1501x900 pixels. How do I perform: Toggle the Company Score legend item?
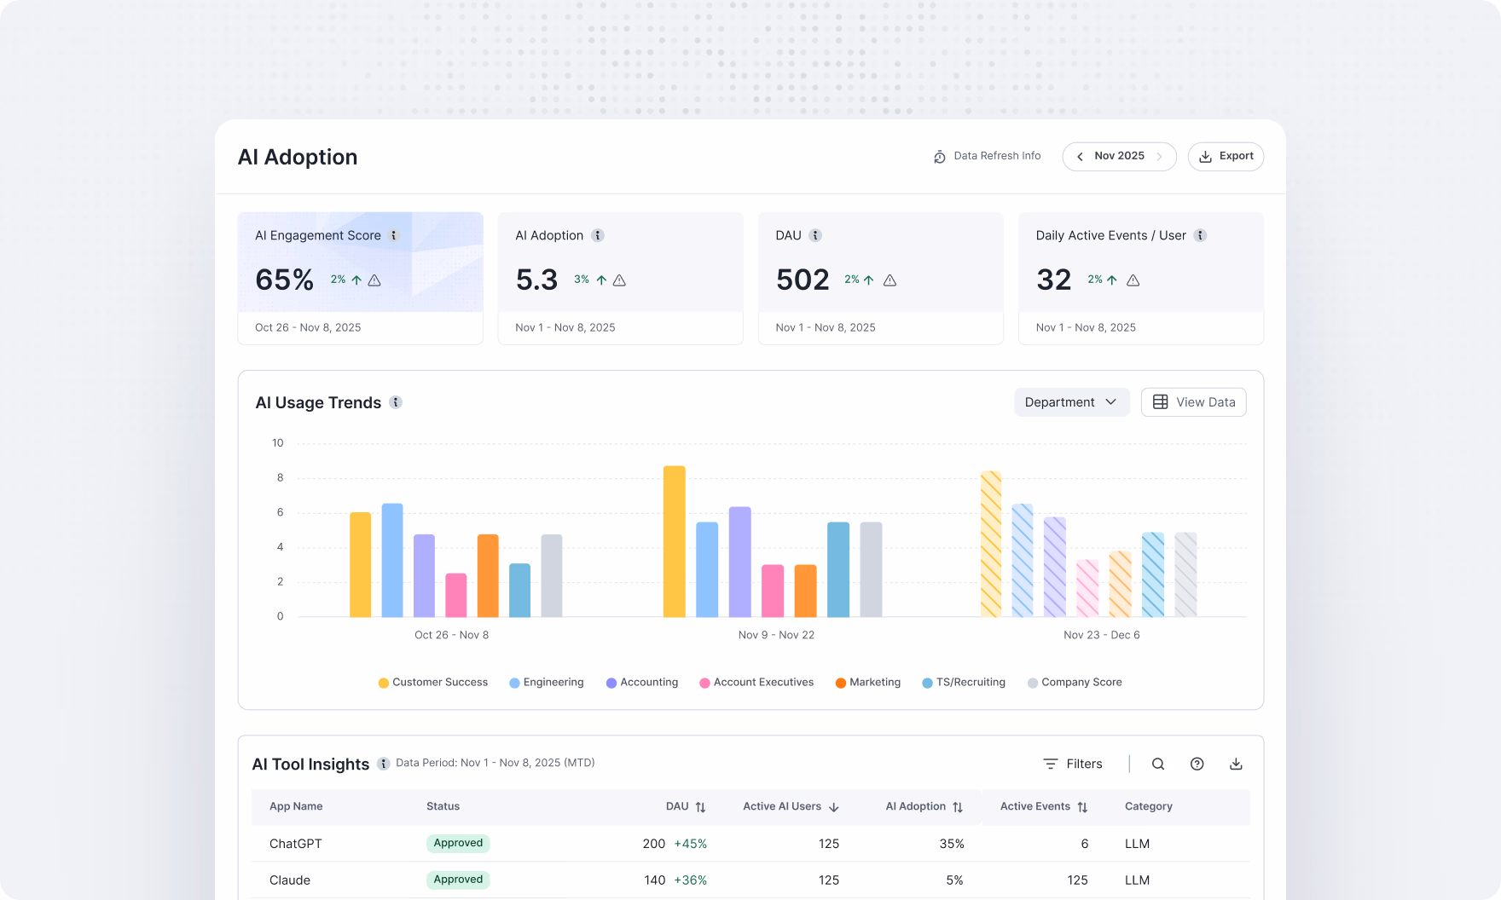click(1075, 682)
